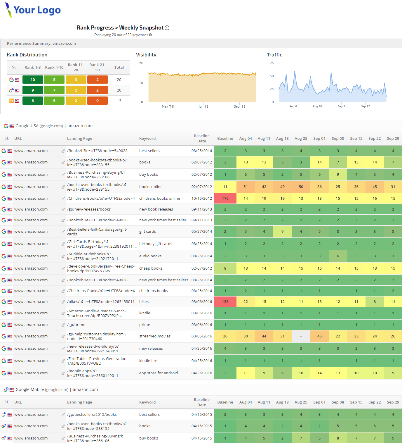Image resolution: width=402 pixels, height=443 pixels.
Task: Open external link icon for /gp/bestsellers/2018/books
Action: click(63, 415)
